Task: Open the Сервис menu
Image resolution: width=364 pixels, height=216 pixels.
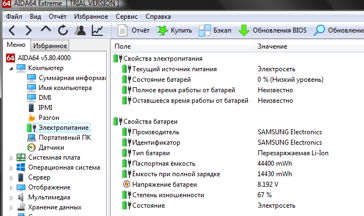Action: coord(127,17)
